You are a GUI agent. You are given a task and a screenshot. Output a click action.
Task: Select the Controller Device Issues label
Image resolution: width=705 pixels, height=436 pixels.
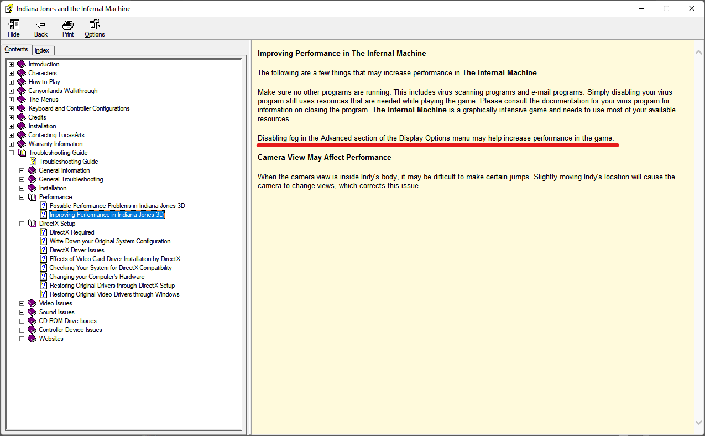tap(70, 330)
